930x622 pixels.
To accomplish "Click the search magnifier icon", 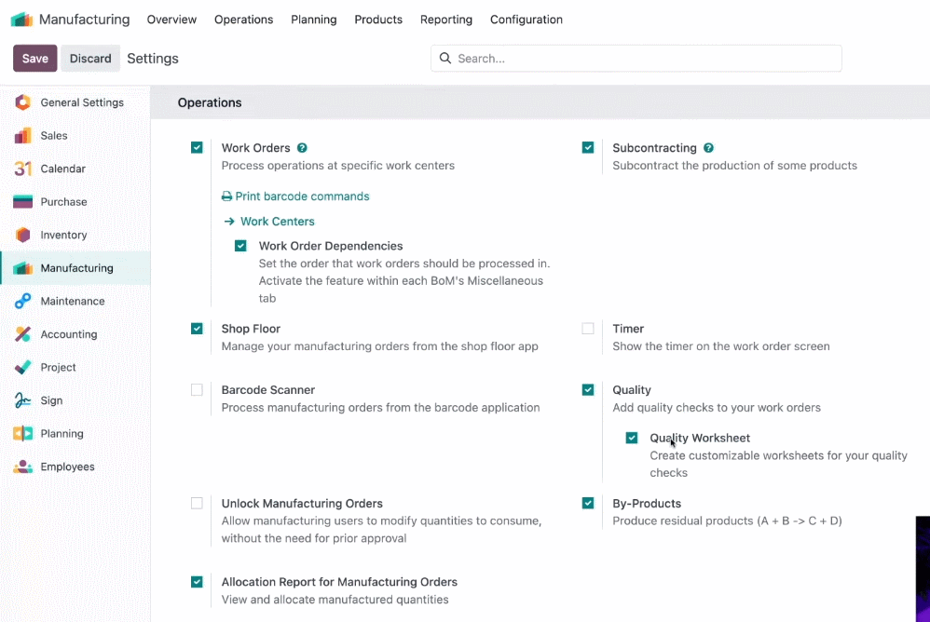I will 444,58.
